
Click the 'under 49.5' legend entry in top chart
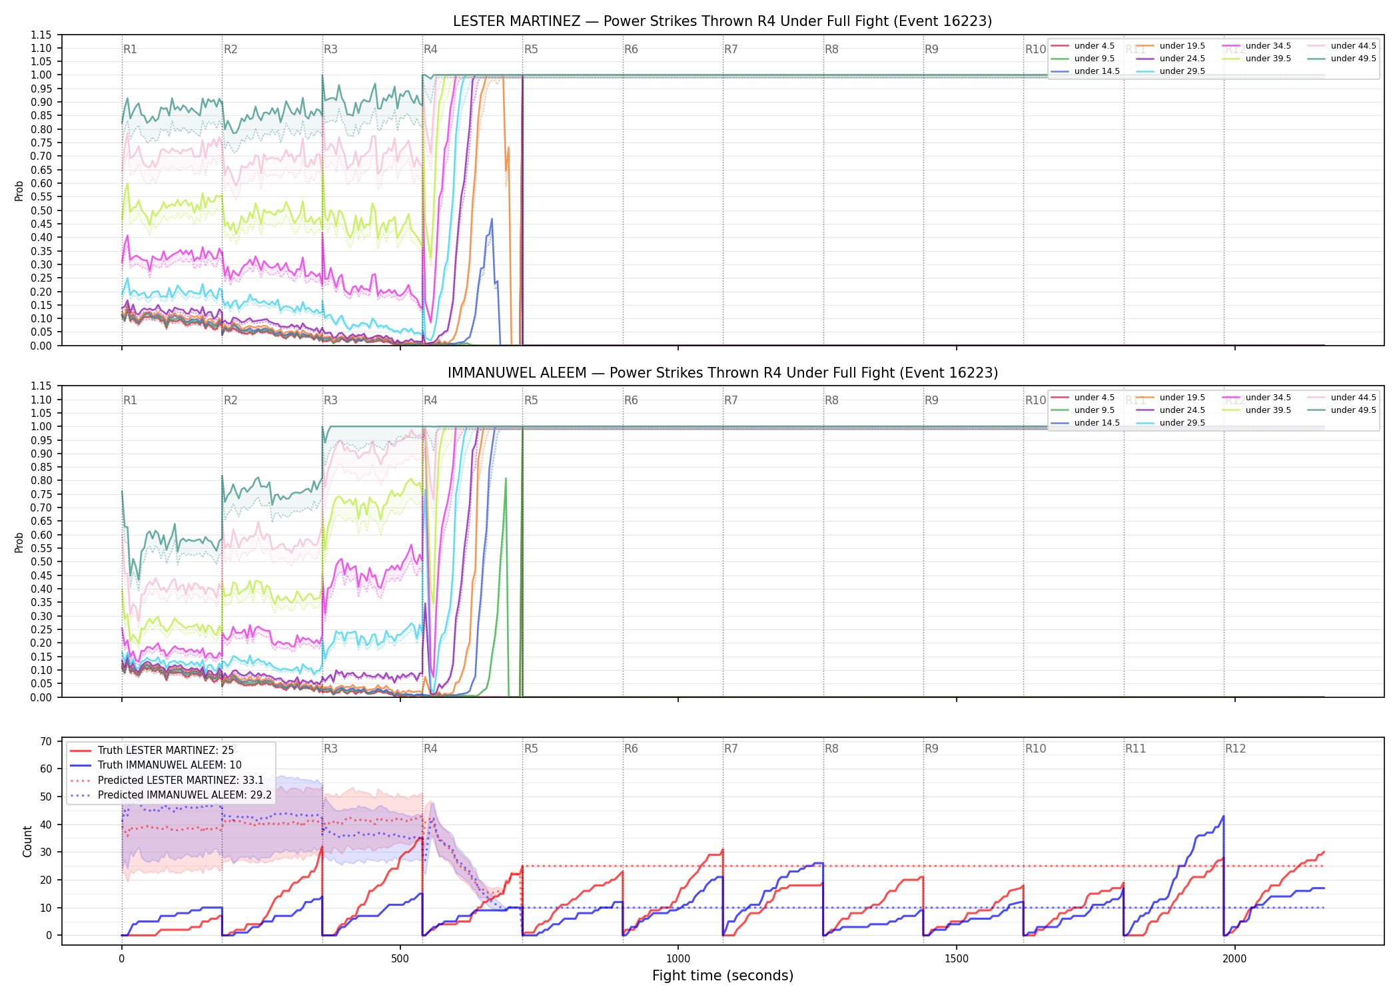point(1342,59)
